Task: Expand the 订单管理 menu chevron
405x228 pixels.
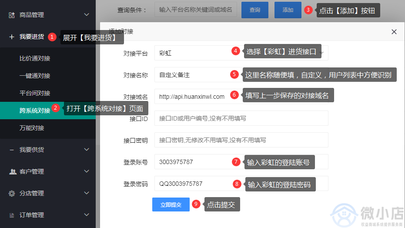Action: point(87,215)
